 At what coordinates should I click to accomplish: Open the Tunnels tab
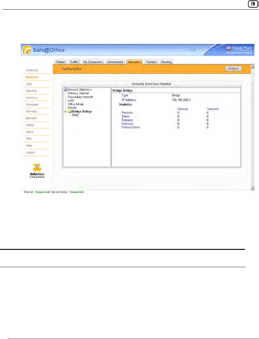pos(151,62)
